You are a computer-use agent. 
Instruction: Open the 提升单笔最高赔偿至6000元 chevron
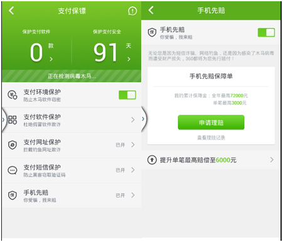[x=272, y=160]
